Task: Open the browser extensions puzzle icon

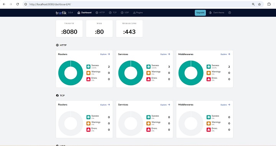Action: pos(269,4)
